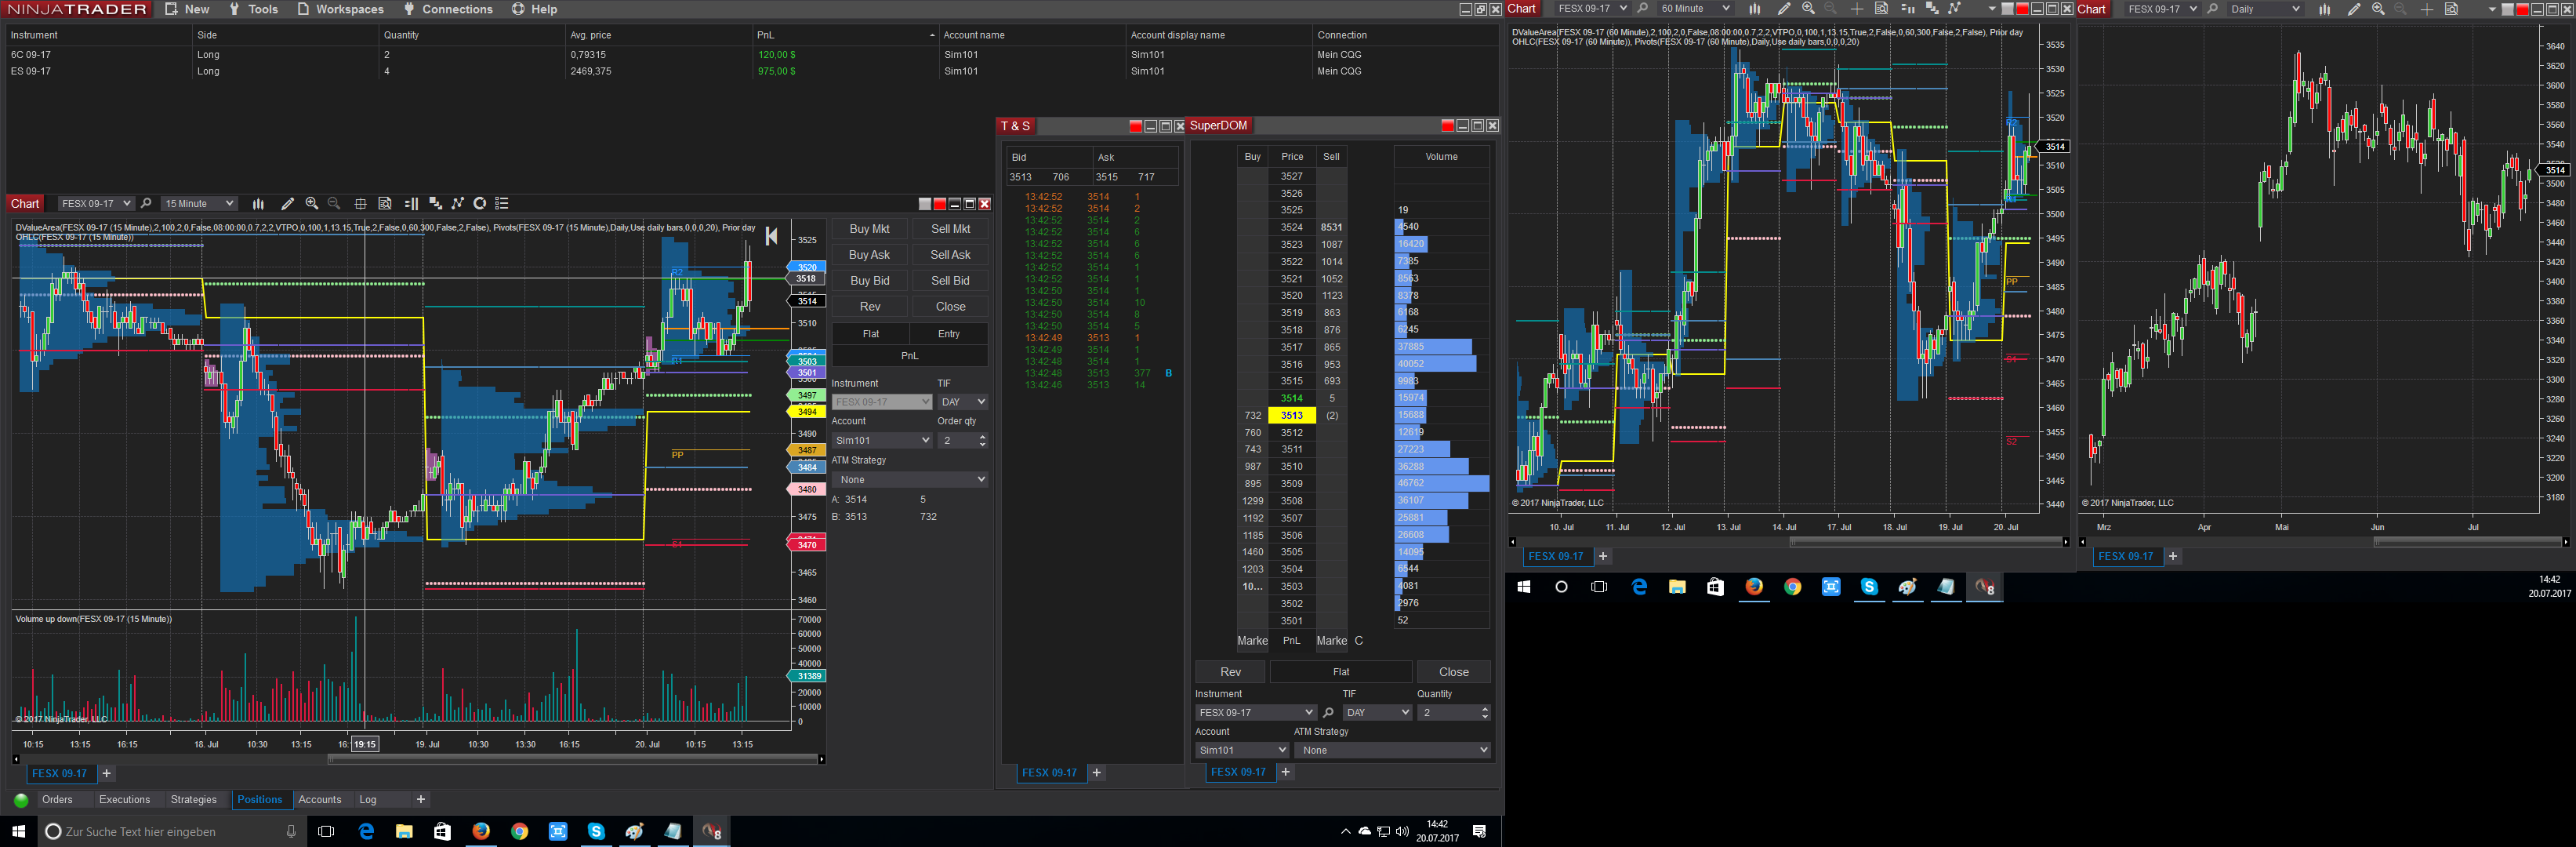This screenshot has width=2576, height=847.
Task: Open the Workspaces menu
Action: (340, 9)
